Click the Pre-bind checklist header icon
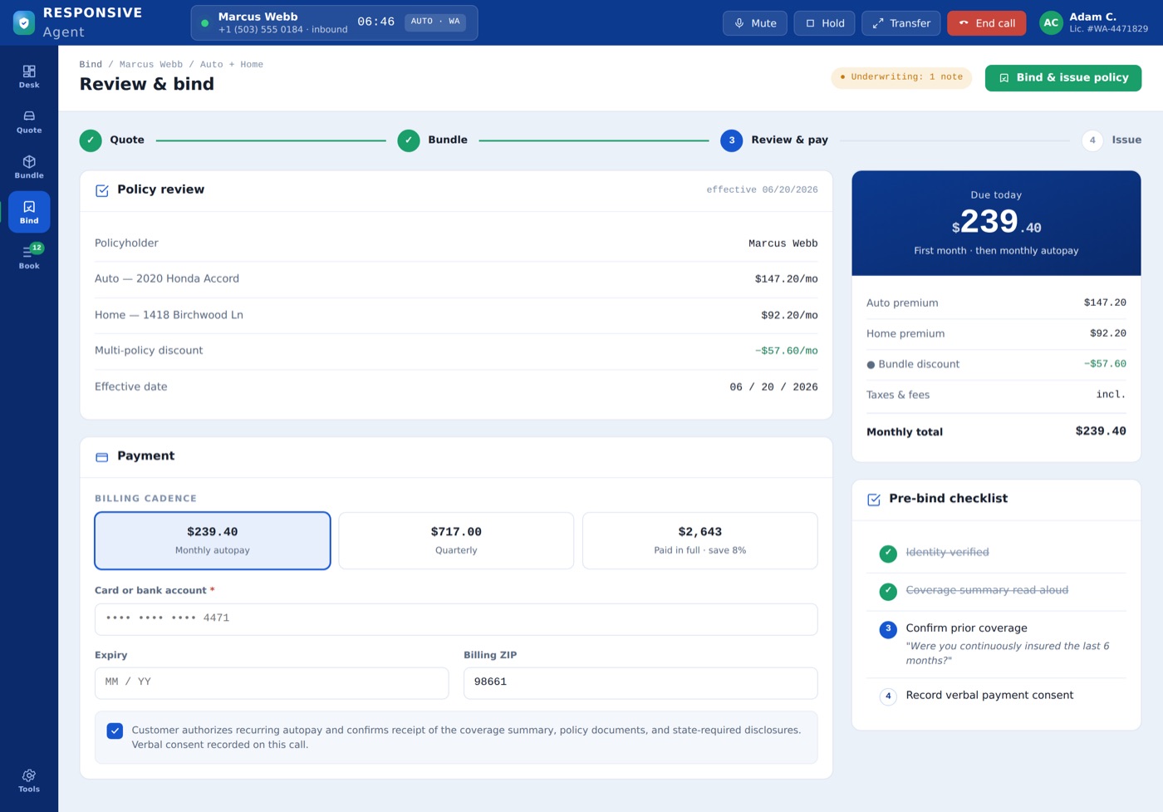The width and height of the screenshot is (1163, 812). pyautogui.click(x=874, y=500)
